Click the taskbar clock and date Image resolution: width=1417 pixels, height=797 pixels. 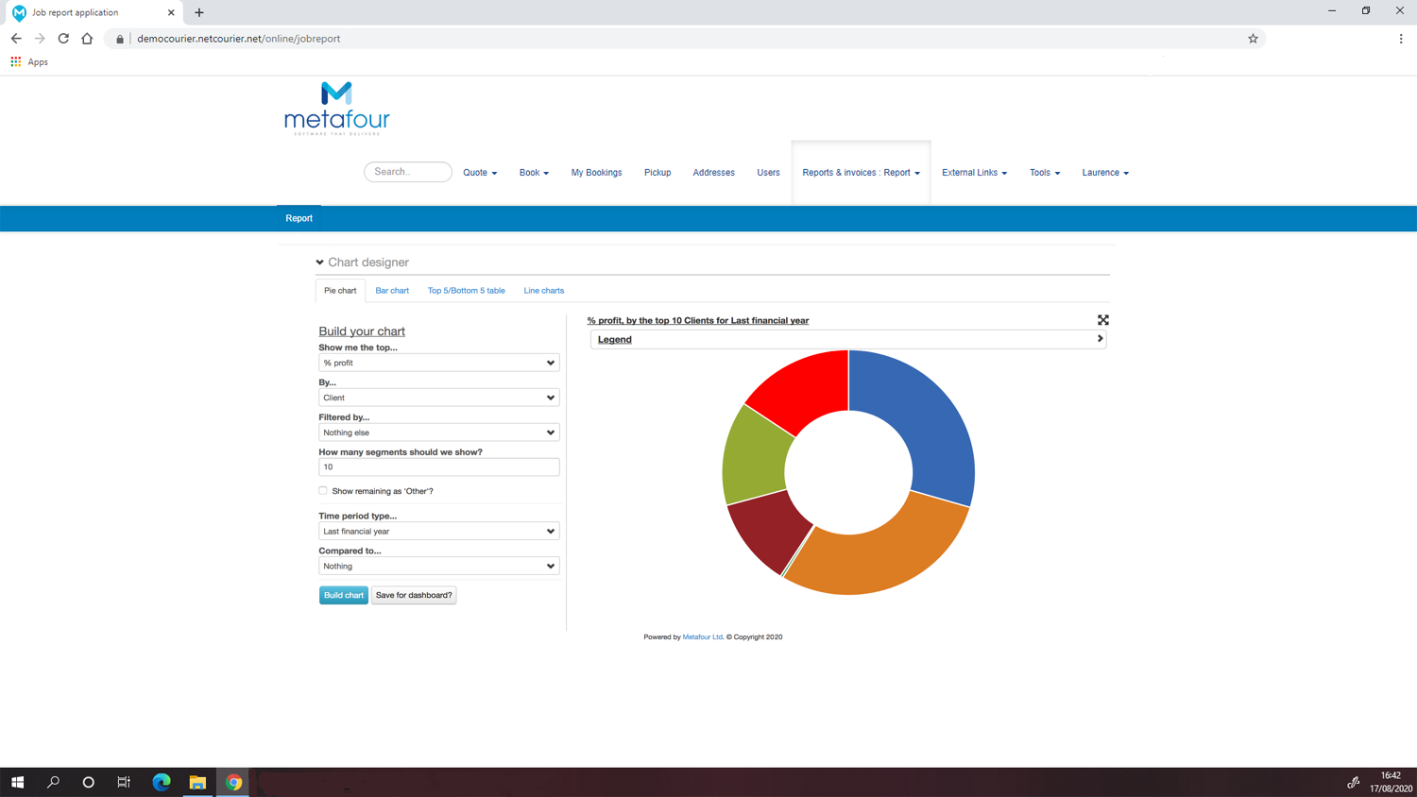click(1391, 782)
